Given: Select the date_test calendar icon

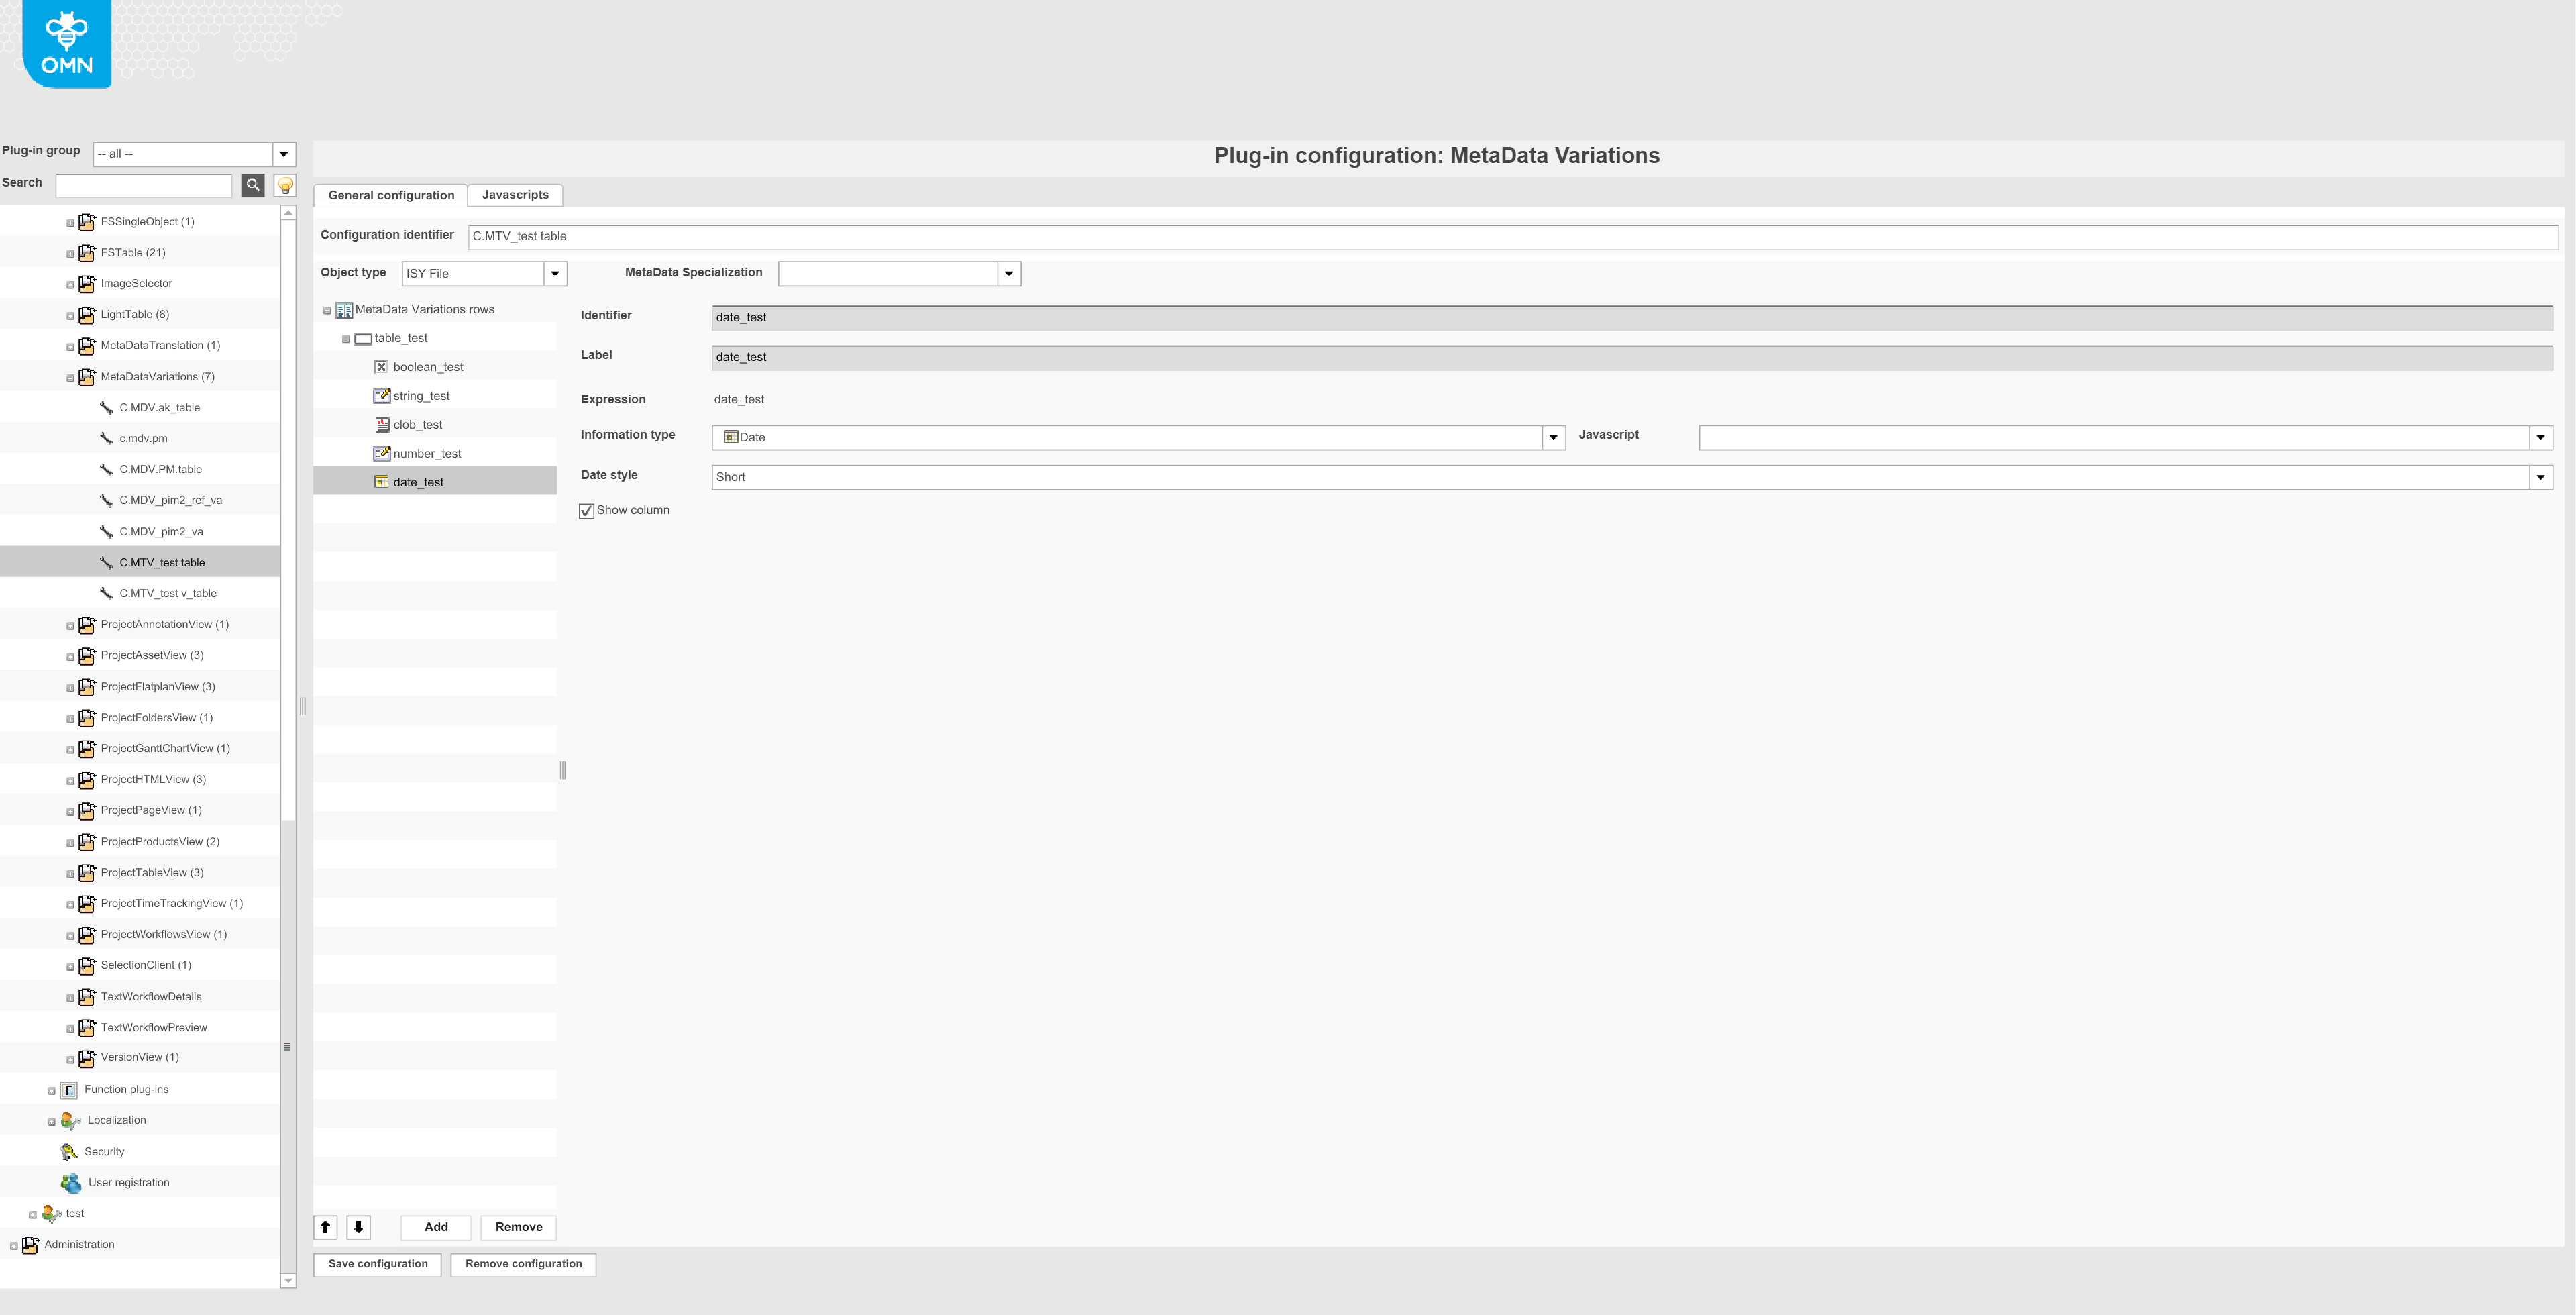Looking at the screenshot, I should coord(381,481).
